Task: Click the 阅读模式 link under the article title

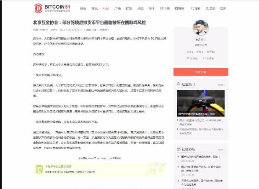Action: point(104,30)
